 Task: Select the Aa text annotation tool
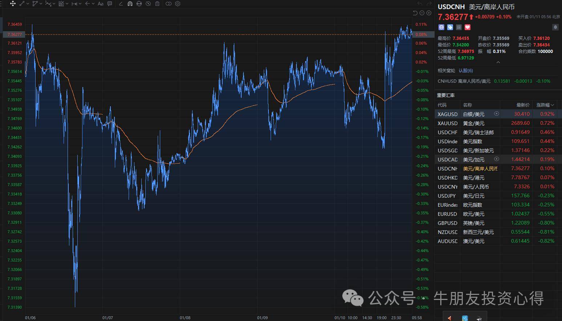coord(101,4)
